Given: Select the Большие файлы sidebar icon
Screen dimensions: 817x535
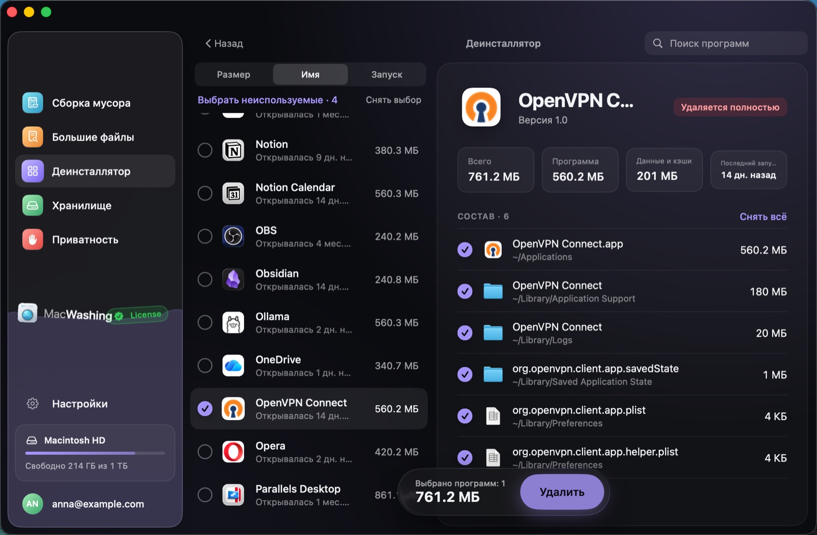Looking at the screenshot, I should tap(33, 137).
